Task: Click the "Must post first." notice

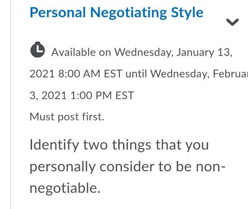Action: tap(67, 117)
